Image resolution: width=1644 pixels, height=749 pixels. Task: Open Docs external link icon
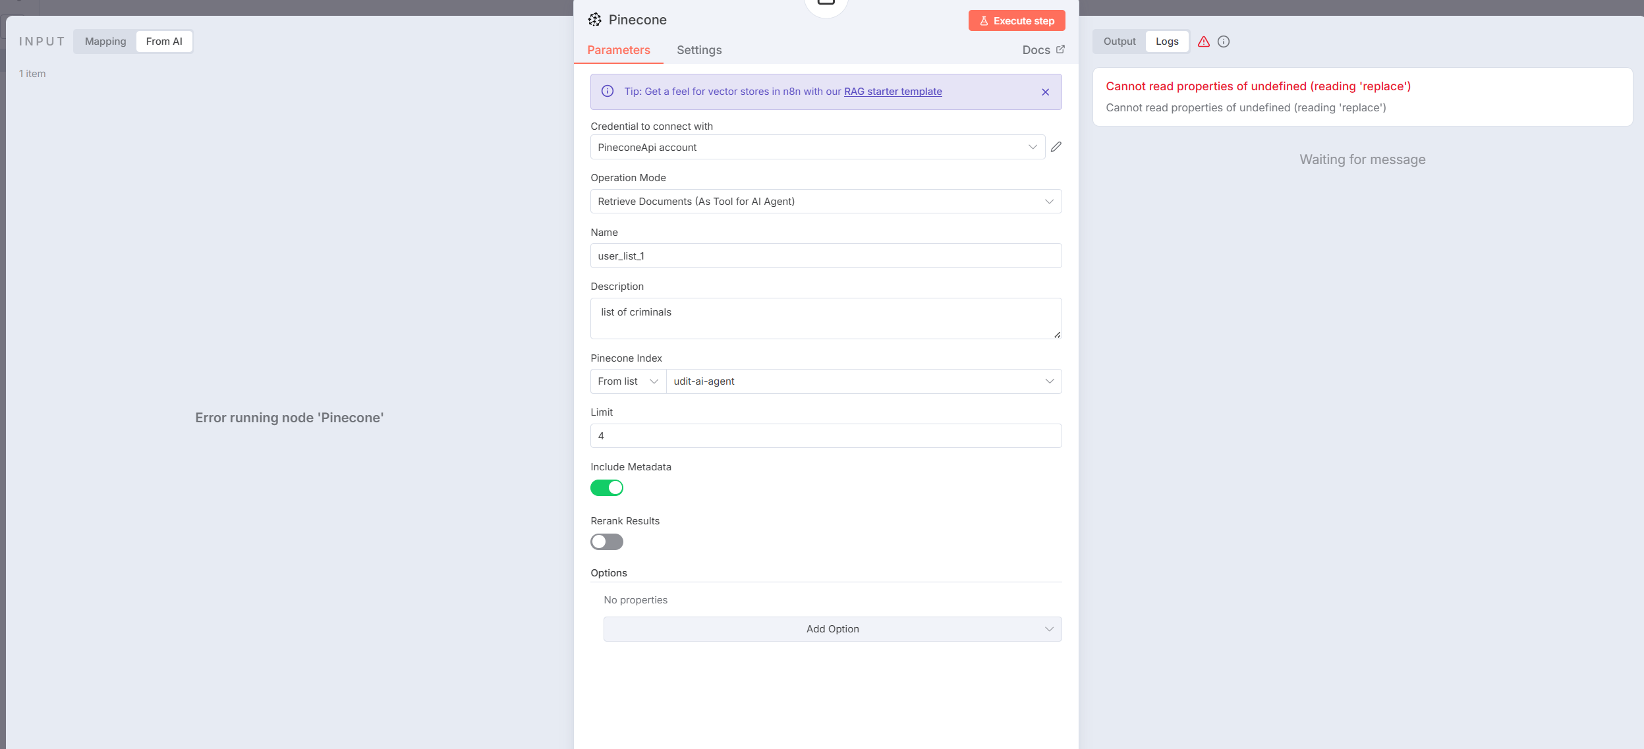click(1060, 49)
